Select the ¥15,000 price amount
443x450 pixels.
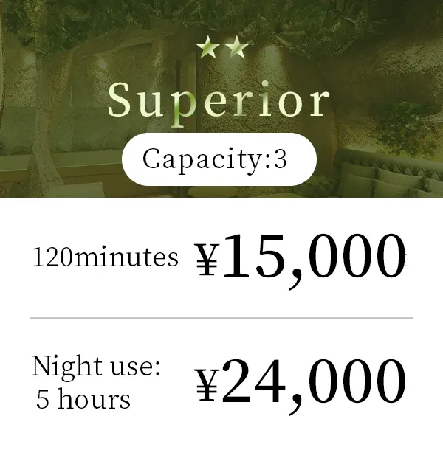tap(301, 257)
